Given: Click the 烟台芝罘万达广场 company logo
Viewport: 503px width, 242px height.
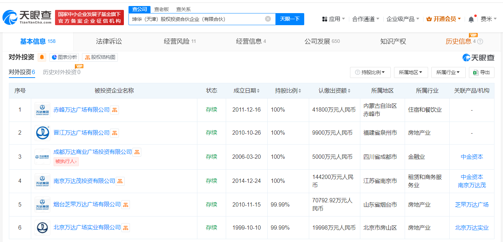Looking at the screenshot, I should click(43, 204).
